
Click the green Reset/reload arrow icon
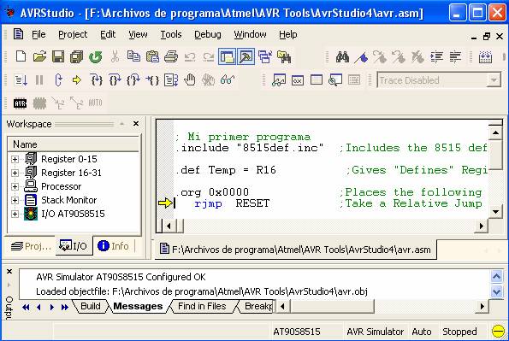pyautogui.click(x=96, y=57)
